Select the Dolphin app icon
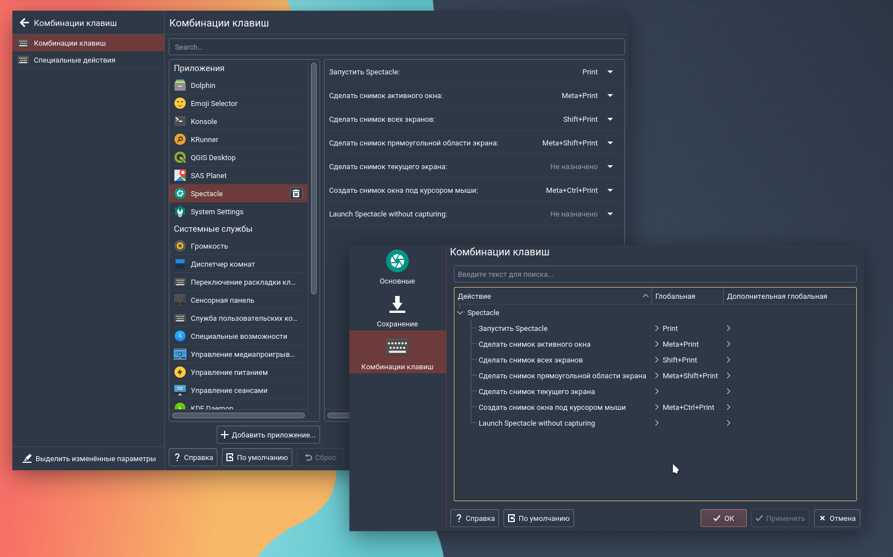The image size is (893, 557). tap(180, 85)
